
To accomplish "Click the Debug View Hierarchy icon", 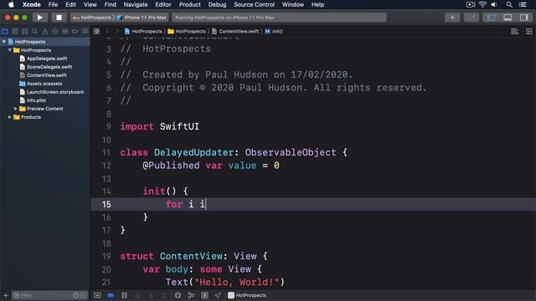I will (x=178, y=295).
